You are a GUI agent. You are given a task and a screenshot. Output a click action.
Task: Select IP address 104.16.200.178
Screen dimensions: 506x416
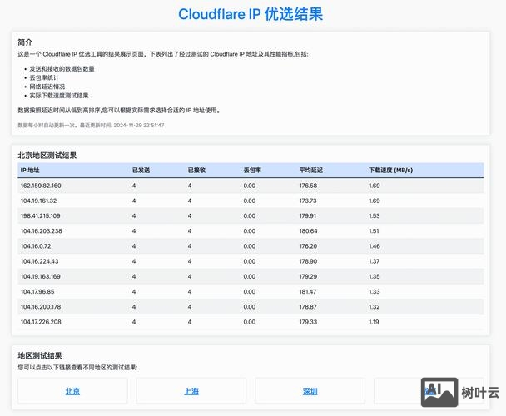coord(41,307)
